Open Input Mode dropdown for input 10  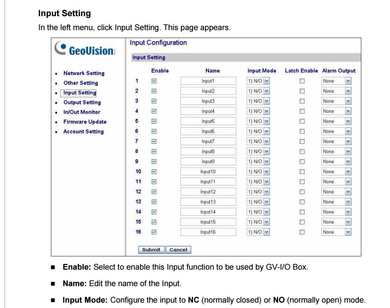point(266,172)
